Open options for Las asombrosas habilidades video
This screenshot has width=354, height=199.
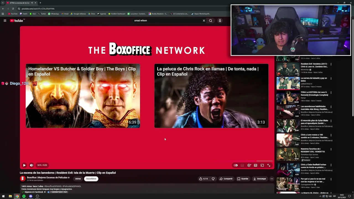point(331,107)
